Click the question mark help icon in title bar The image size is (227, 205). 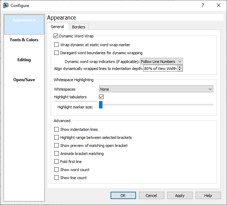pyautogui.click(x=203, y=5)
